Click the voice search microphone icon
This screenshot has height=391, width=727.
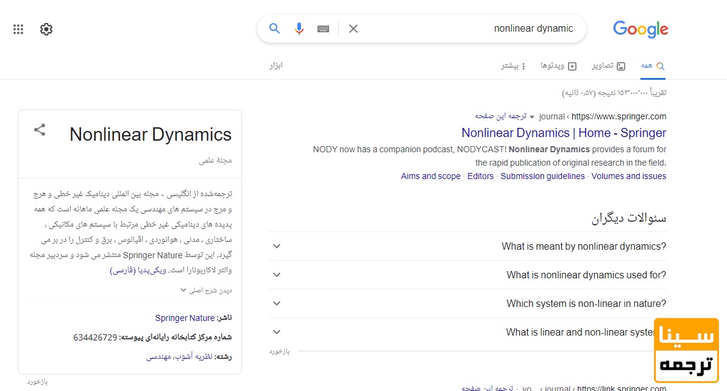point(299,28)
